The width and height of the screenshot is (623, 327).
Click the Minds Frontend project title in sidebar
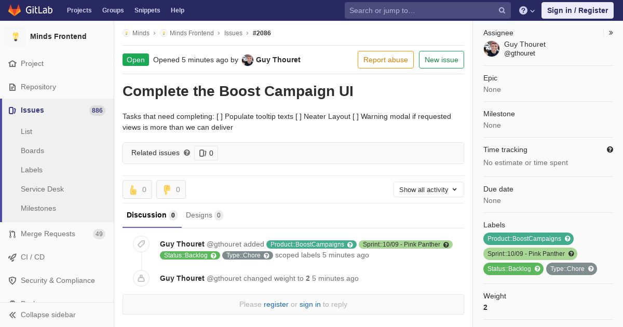point(58,36)
